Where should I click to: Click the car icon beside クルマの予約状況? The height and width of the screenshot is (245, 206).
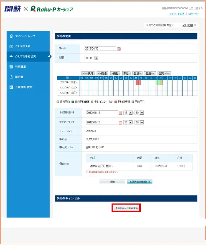point(11,56)
